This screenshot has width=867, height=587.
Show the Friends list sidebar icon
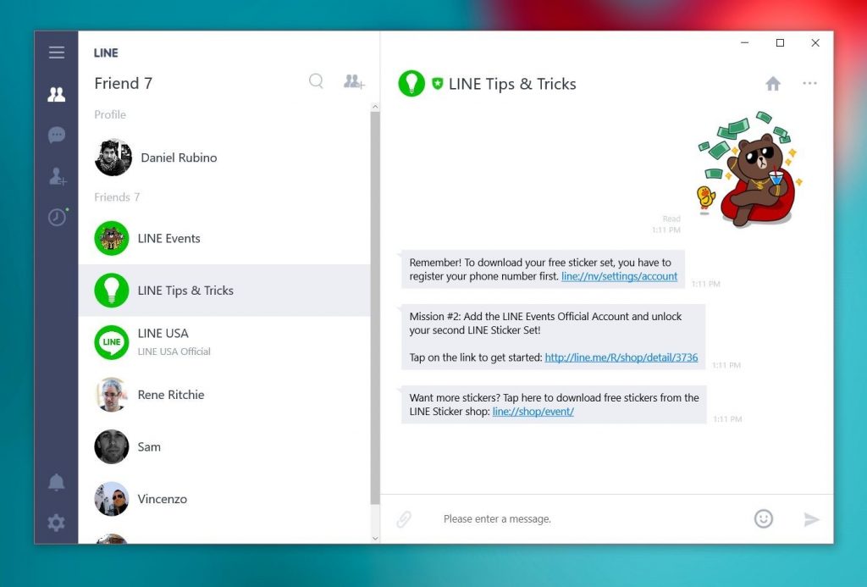tap(57, 95)
